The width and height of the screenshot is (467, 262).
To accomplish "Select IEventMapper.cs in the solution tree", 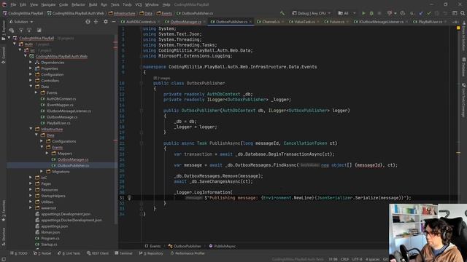I will (x=60, y=105).
